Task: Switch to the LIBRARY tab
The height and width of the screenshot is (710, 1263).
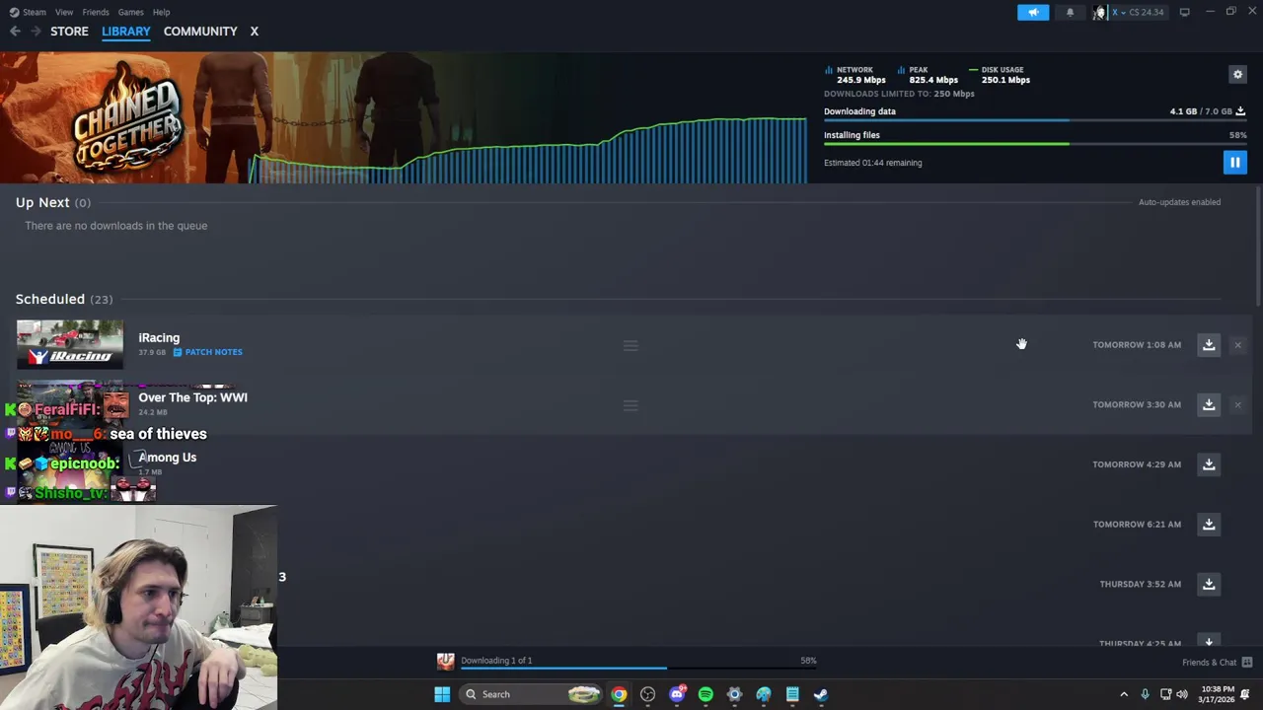Action: (x=126, y=32)
